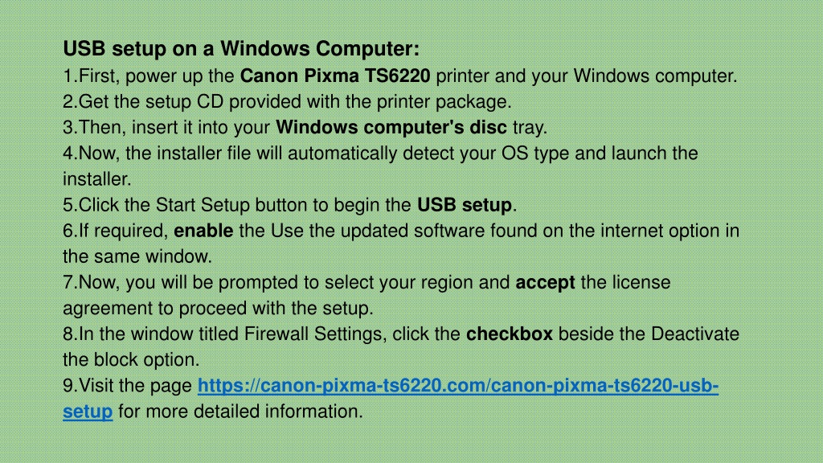
Task: Click the bold word 'enable' in step 6
Action: pyautogui.click(x=203, y=231)
